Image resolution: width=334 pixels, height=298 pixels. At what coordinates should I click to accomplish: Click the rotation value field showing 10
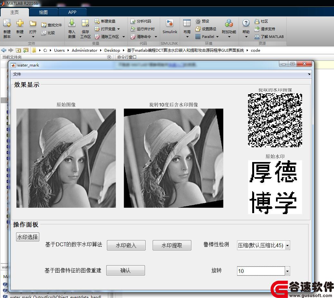pos(261,271)
